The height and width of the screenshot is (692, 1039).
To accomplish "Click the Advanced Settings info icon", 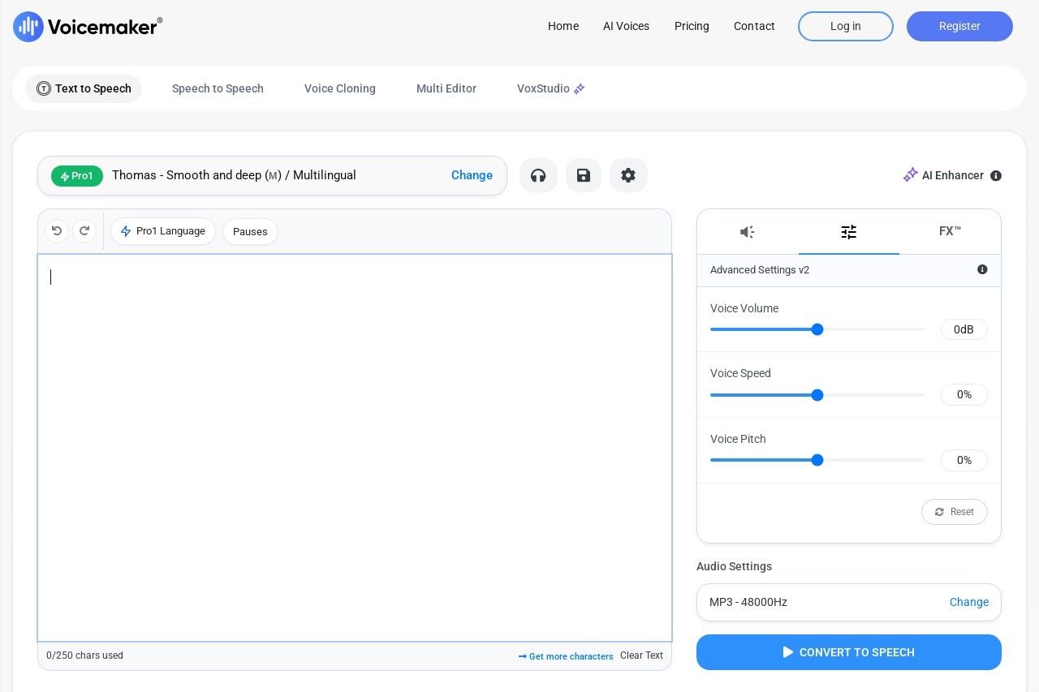I will point(982,270).
